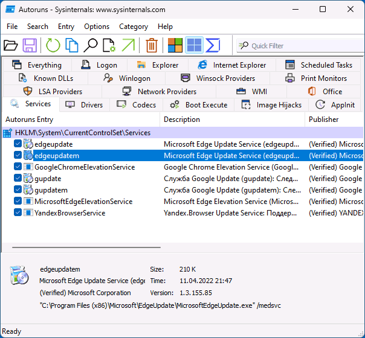Click the Open file toolbar icon

click(x=11, y=45)
